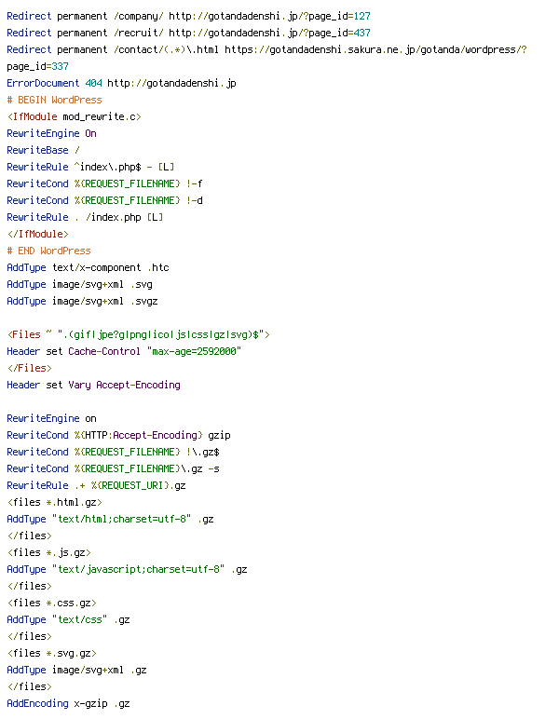Click the max-age=2592000 Cache-Control value

[x=194, y=352]
